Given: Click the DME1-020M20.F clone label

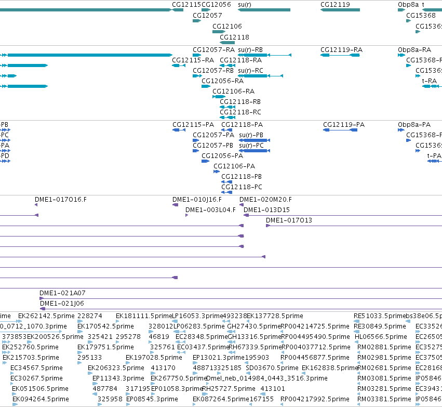Looking at the screenshot, I should pyautogui.click(x=265, y=200).
